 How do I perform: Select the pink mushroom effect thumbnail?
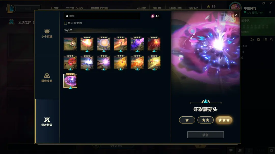70,81
